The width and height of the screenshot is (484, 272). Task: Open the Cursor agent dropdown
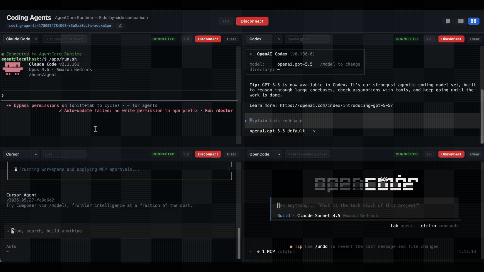[x=21, y=154]
